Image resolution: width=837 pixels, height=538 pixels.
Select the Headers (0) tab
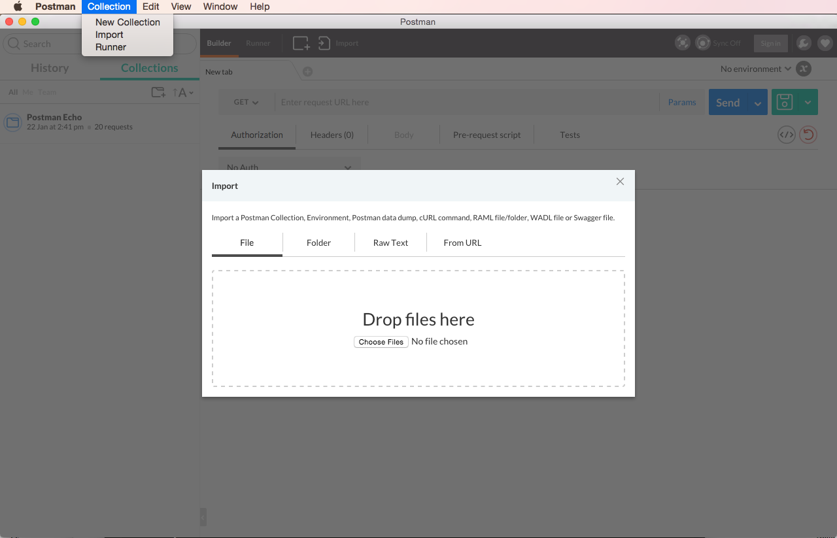pyautogui.click(x=332, y=135)
